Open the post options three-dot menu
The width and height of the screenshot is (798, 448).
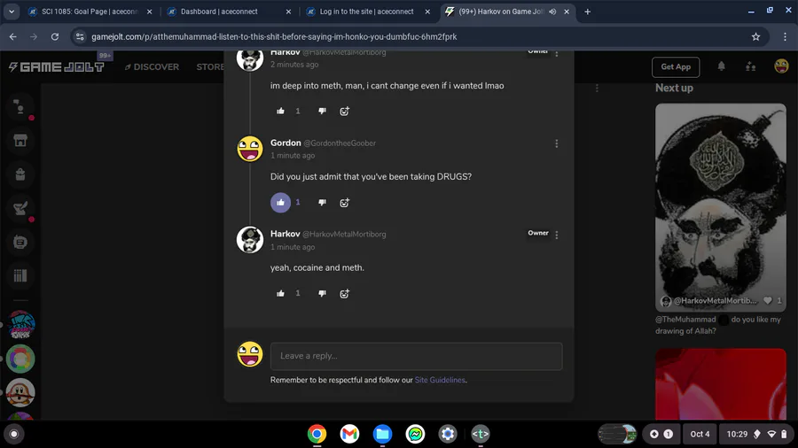click(x=597, y=89)
